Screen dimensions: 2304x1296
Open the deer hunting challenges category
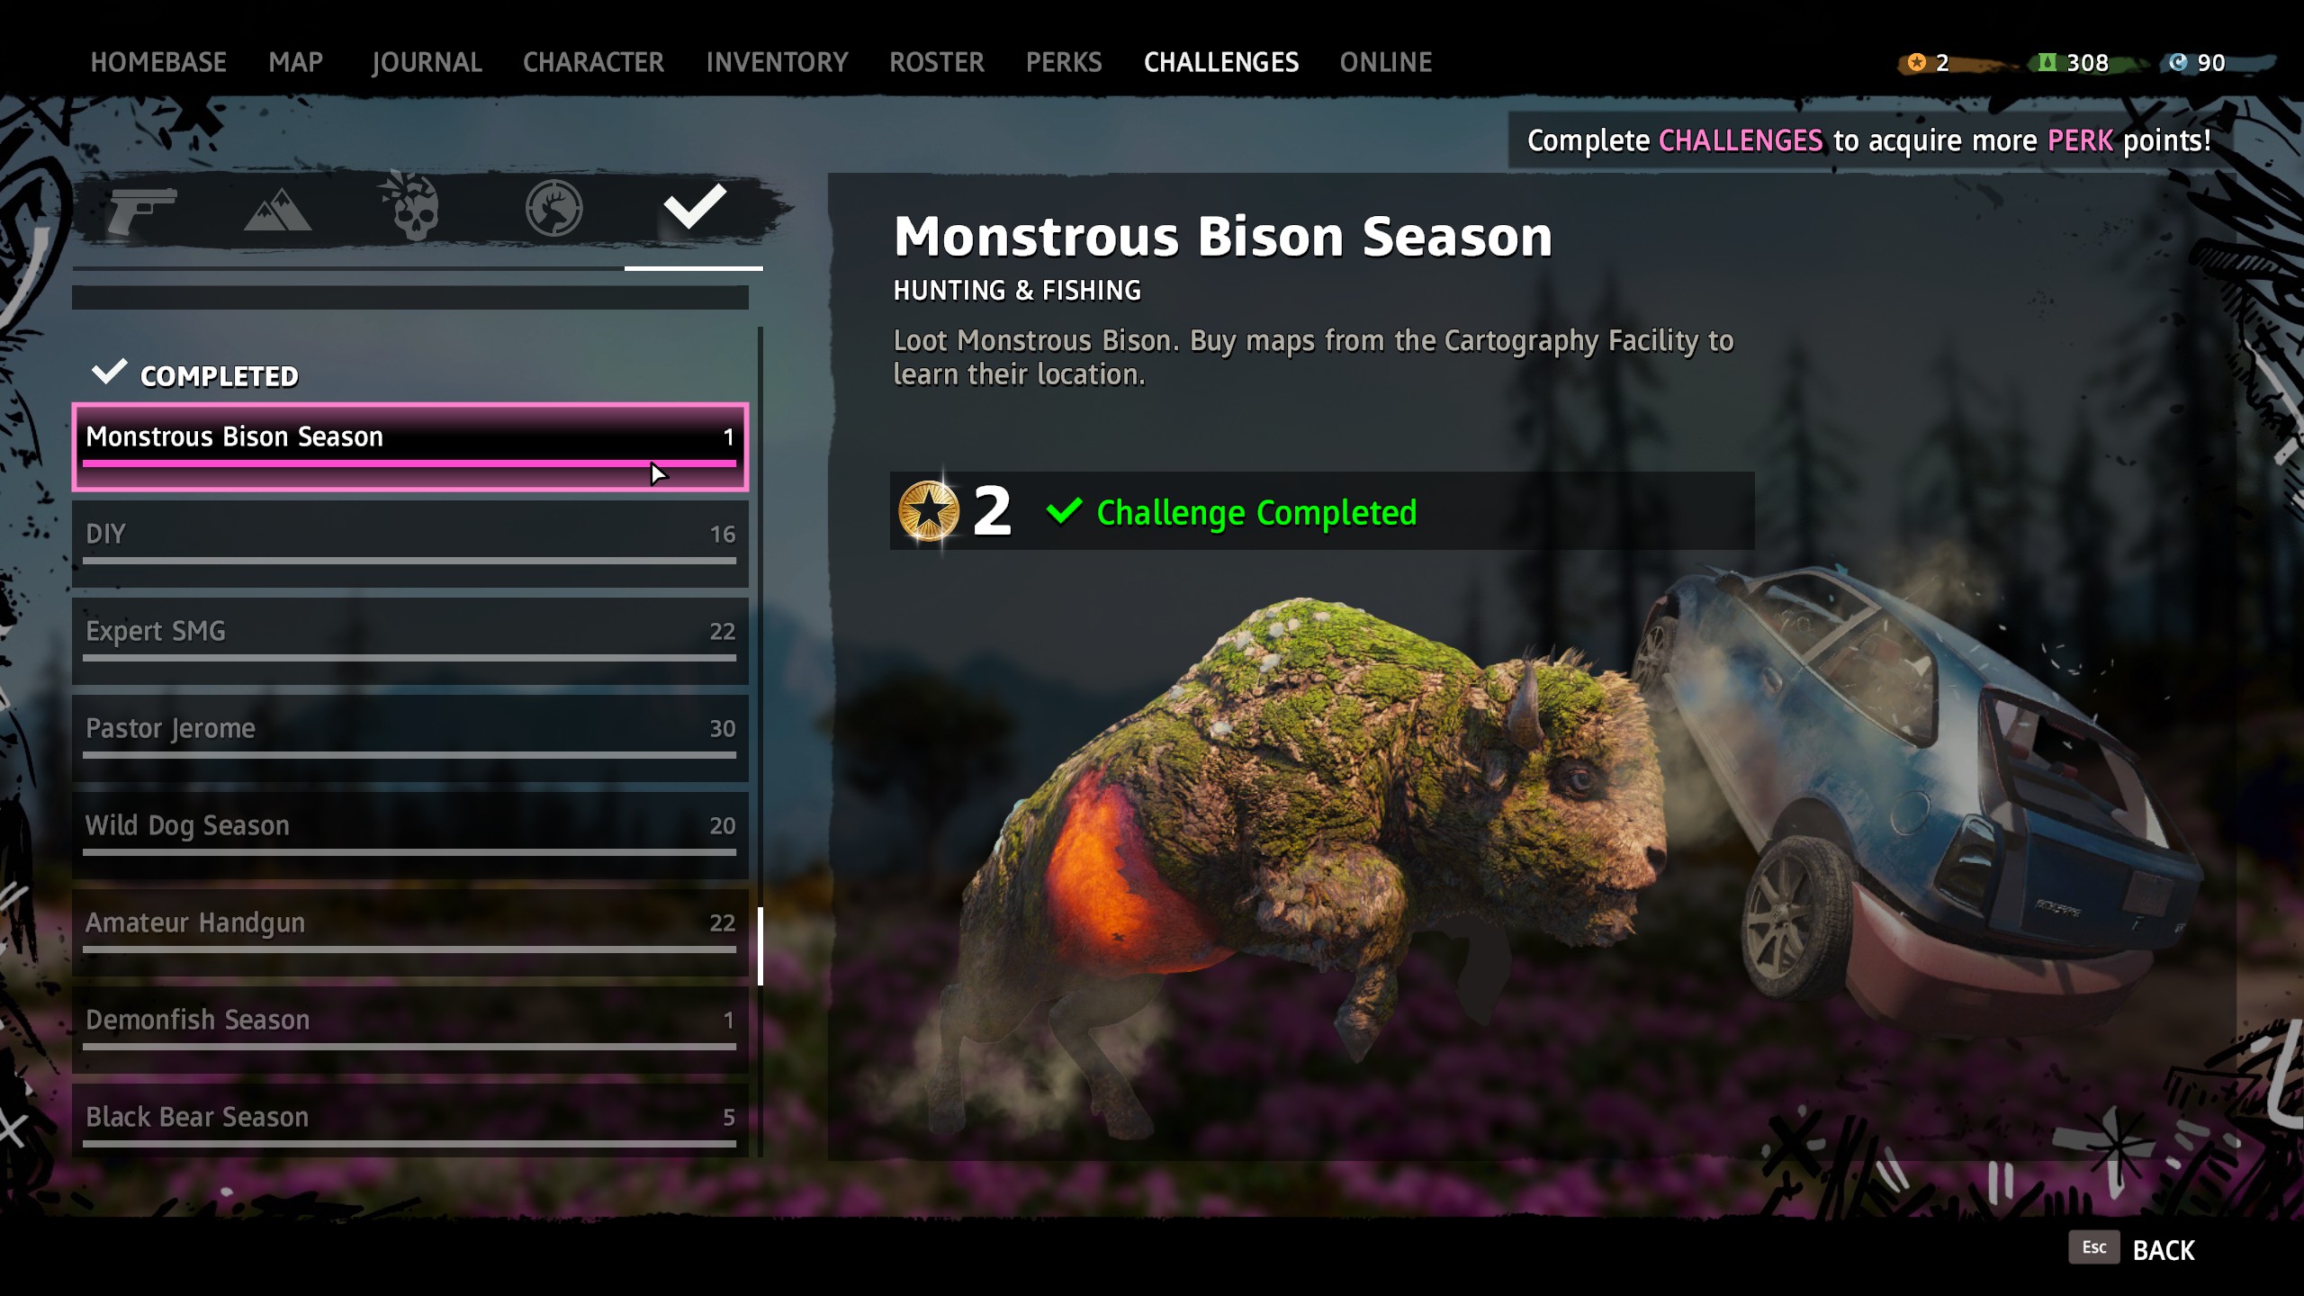(x=553, y=208)
